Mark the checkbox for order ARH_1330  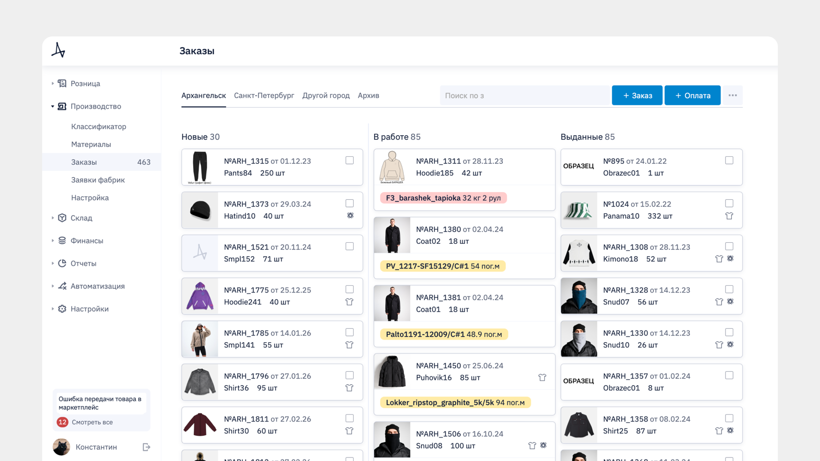(x=729, y=332)
